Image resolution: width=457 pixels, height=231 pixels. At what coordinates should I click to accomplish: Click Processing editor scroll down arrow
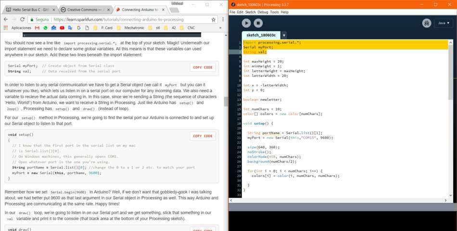tap(451, 195)
